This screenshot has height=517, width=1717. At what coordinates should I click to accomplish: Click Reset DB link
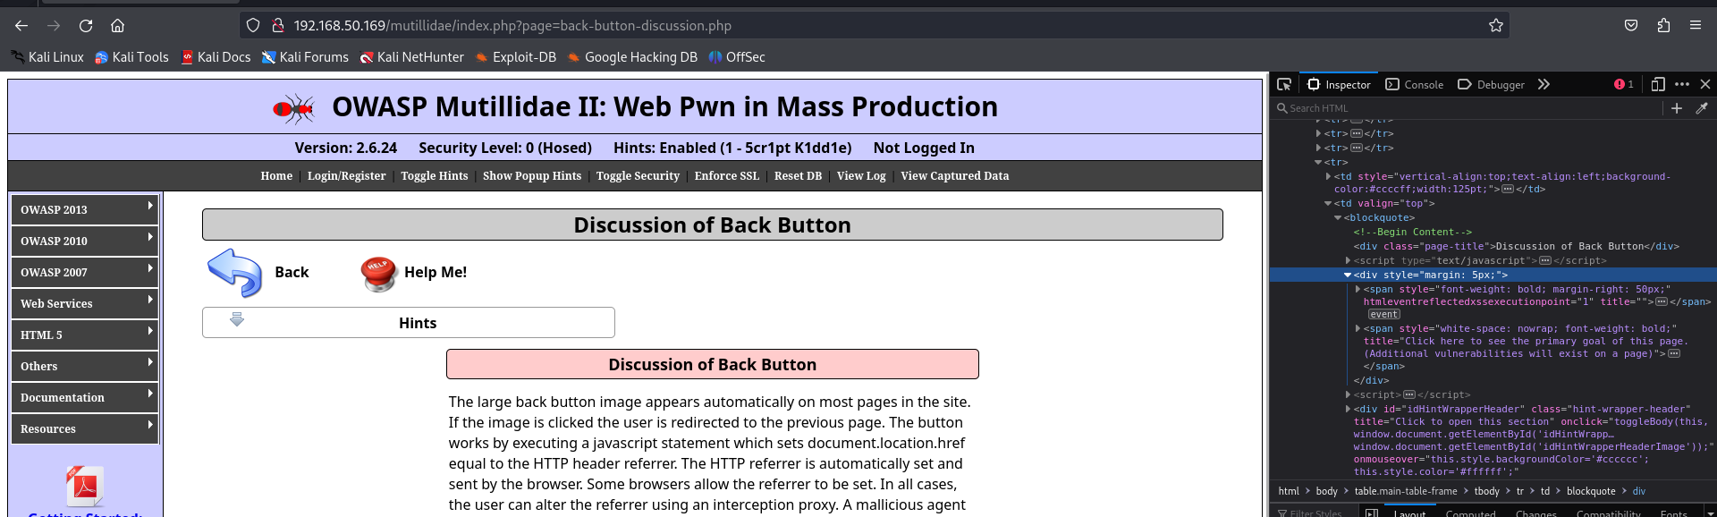pyautogui.click(x=798, y=176)
